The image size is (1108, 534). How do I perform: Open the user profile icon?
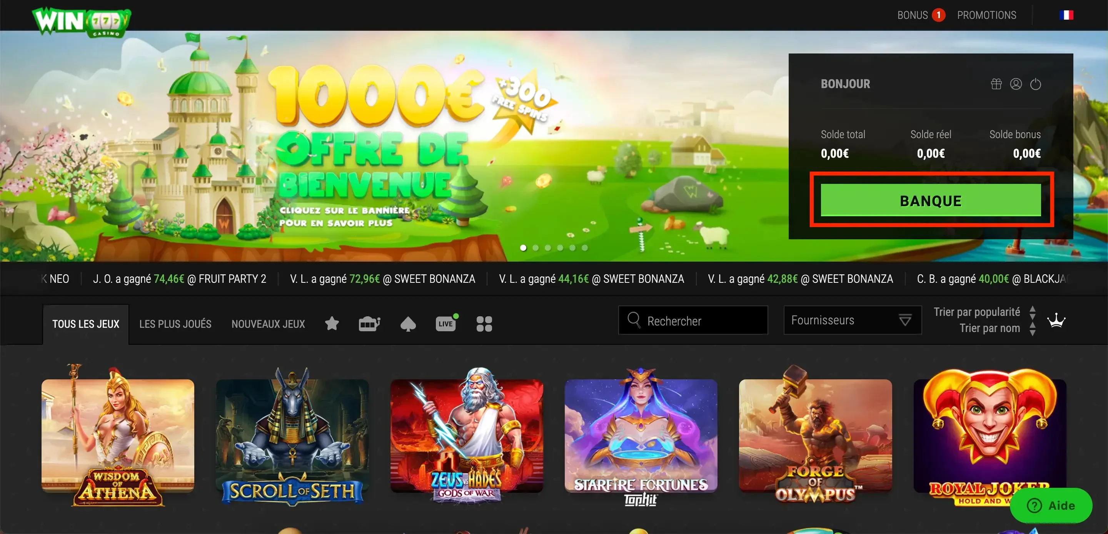pyautogui.click(x=1016, y=84)
